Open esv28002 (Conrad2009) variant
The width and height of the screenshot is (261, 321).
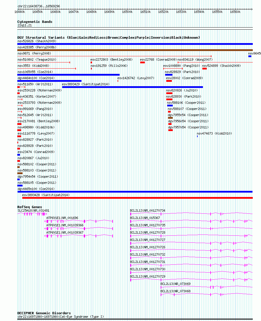184,78
